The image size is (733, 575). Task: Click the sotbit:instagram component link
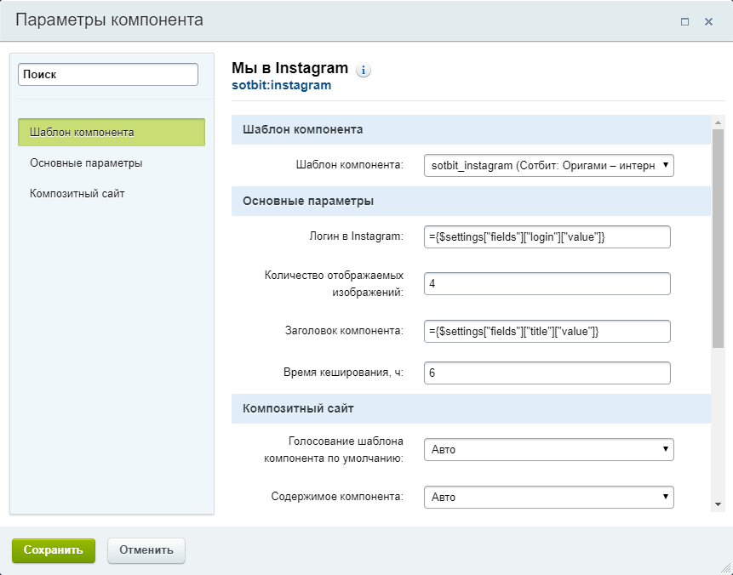(x=282, y=85)
